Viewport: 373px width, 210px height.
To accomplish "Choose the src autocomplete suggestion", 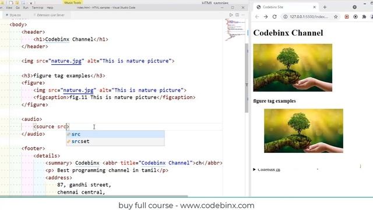I will click(115, 134).
